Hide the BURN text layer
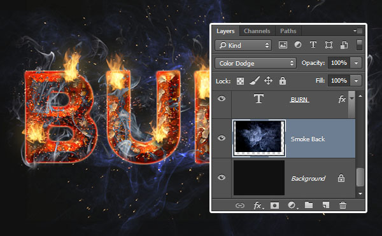The width and height of the screenshot is (382, 236). [222, 99]
